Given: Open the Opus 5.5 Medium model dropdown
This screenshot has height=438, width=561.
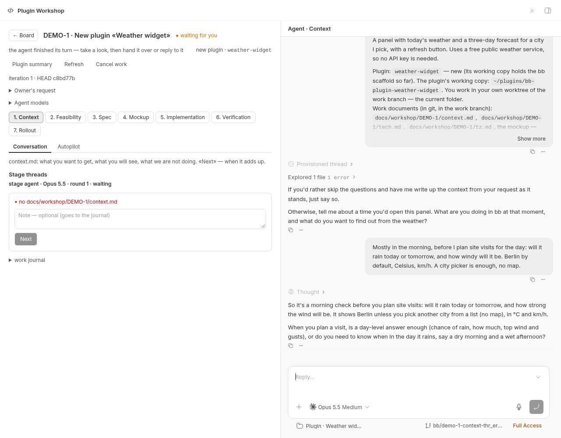Looking at the screenshot, I should point(340,407).
